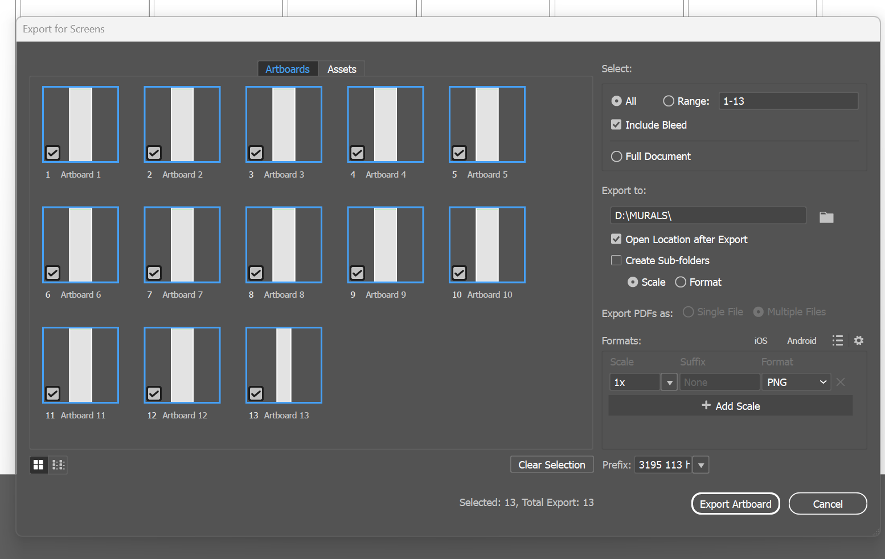Viewport: 885px width, 559px height.
Task: Open advanced format settings gear icon
Action: 859,340
